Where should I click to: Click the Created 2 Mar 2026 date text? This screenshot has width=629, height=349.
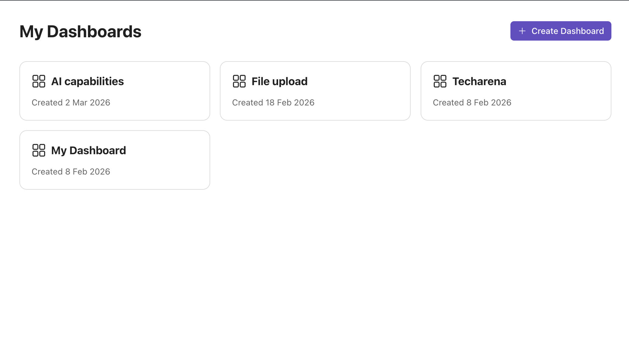(71, 102)
